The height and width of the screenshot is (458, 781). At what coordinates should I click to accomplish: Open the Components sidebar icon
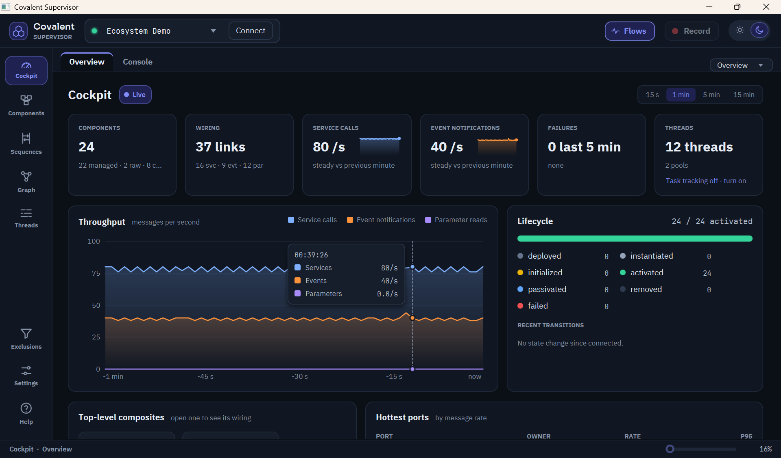(26, 100)
